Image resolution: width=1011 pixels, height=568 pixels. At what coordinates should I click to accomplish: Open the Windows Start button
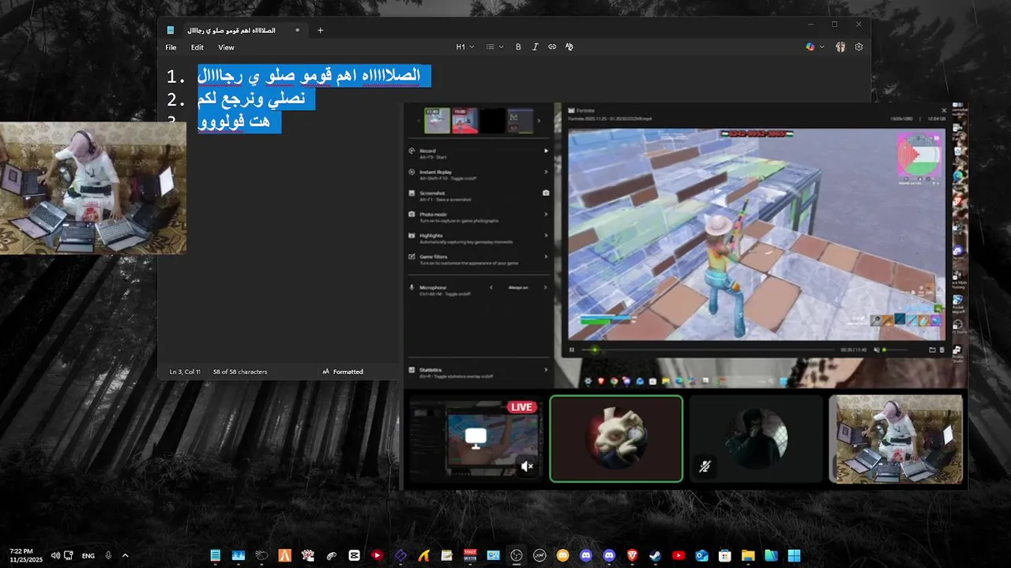[x=794, y=555]
